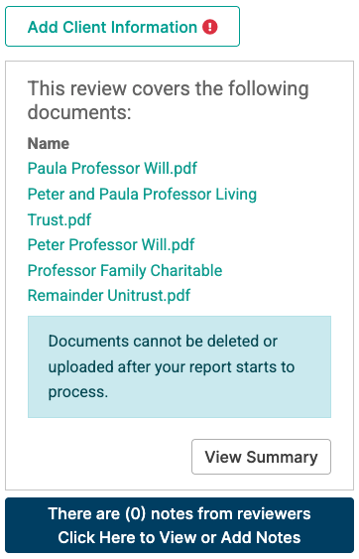Click 'uploaded after your report starts to' line

point(172,366)
